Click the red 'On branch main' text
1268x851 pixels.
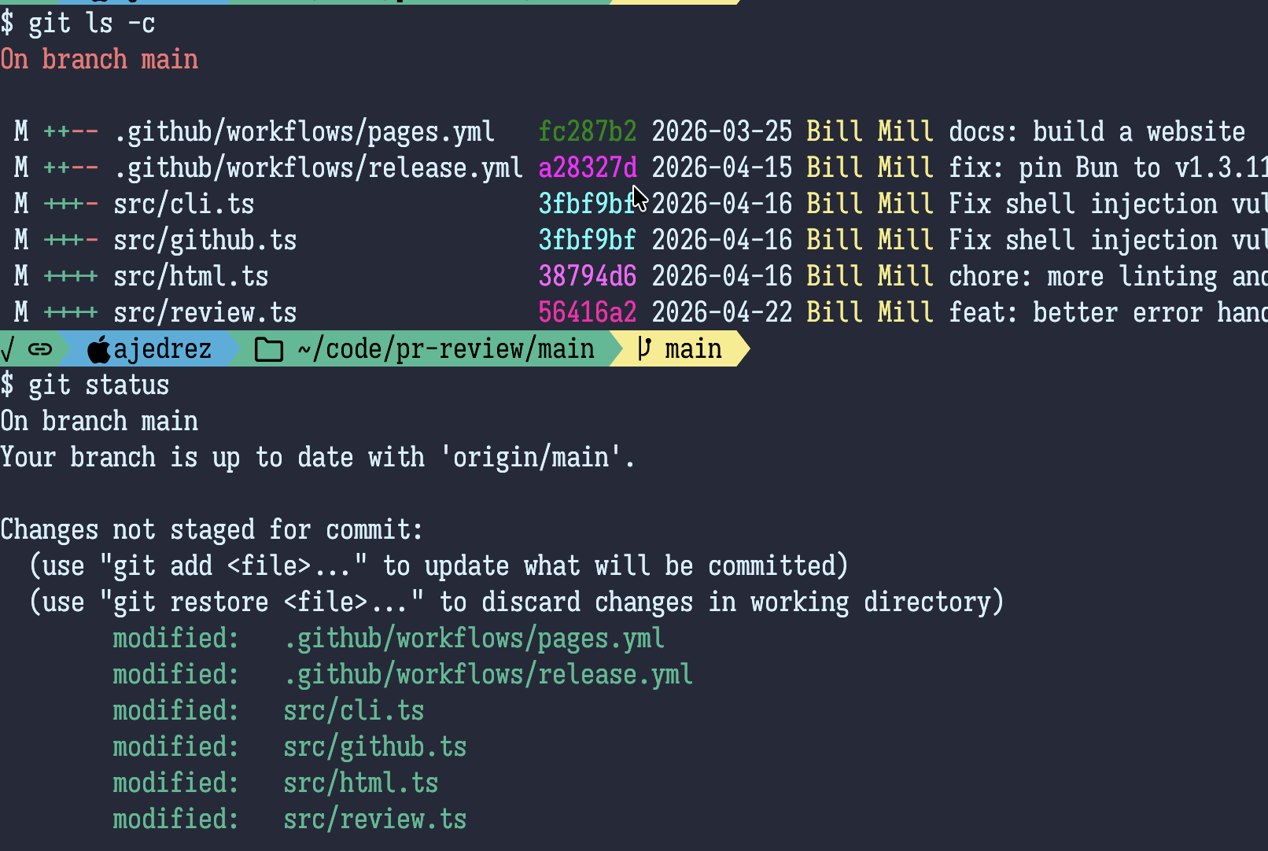pyautogui.click(x=99, y=60)
